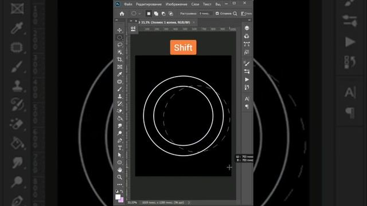
Task: Open the Paragraph panel icon
Action: coord(247,107)
